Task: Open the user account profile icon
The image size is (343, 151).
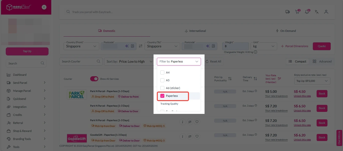Action: click(326, 12)
